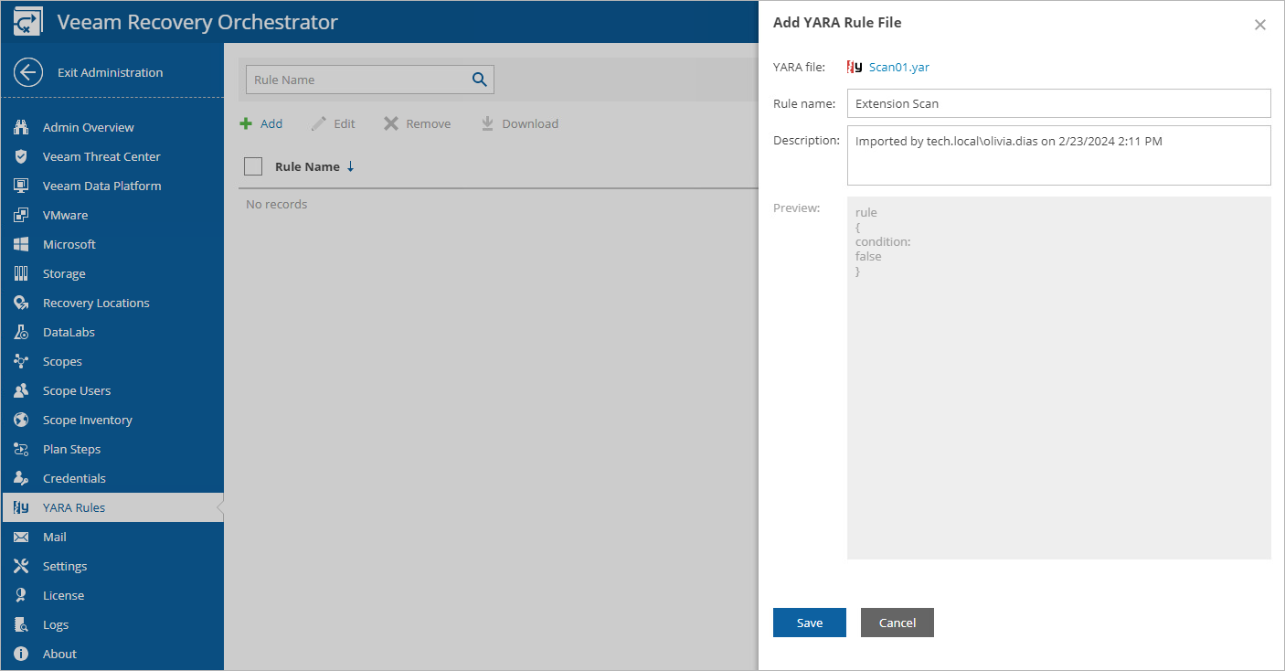
Task: Click the green plus Add icon
Action: point(246,123)
